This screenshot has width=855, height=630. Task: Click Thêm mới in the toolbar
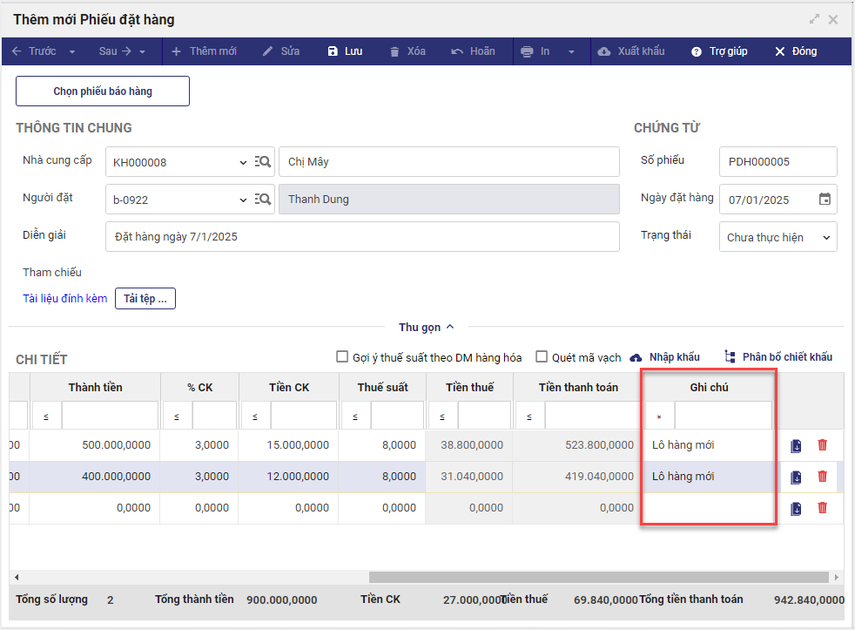coord(204,51)
